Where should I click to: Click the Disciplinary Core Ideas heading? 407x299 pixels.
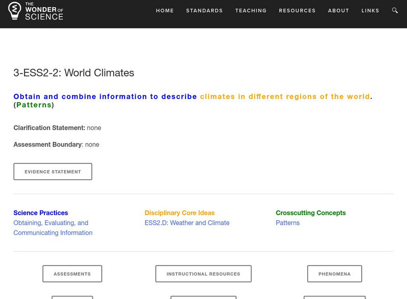180,213
